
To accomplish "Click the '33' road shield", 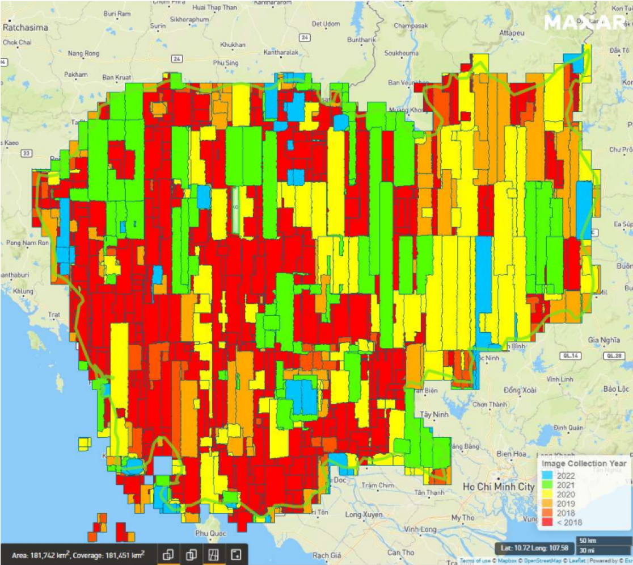I will (27, 153).
